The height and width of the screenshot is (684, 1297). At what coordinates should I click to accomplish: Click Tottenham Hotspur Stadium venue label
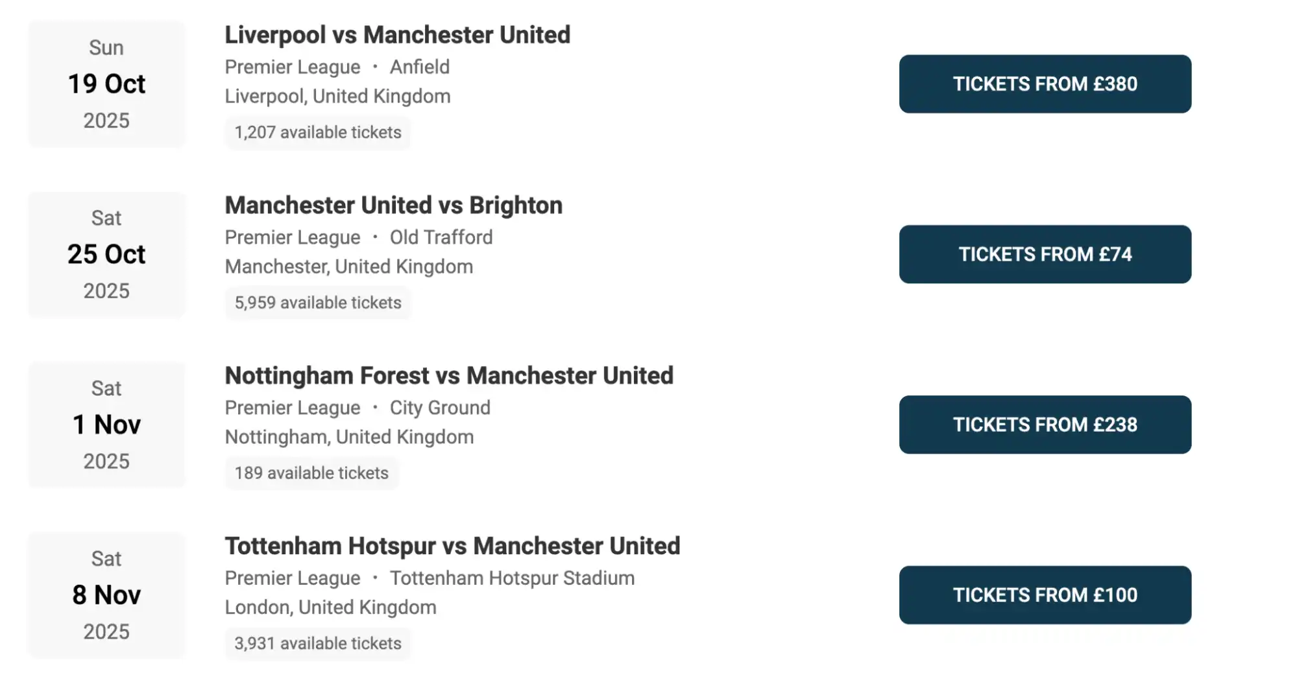tap(512, 578)
